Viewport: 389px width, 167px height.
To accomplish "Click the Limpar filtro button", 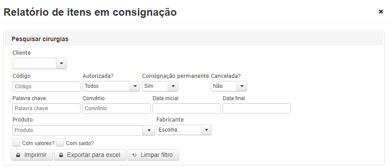I will (x=153, y=155).
